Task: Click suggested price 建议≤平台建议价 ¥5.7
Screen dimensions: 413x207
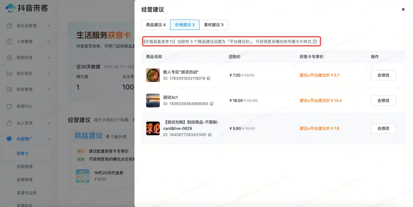Action: coord(319,75)
